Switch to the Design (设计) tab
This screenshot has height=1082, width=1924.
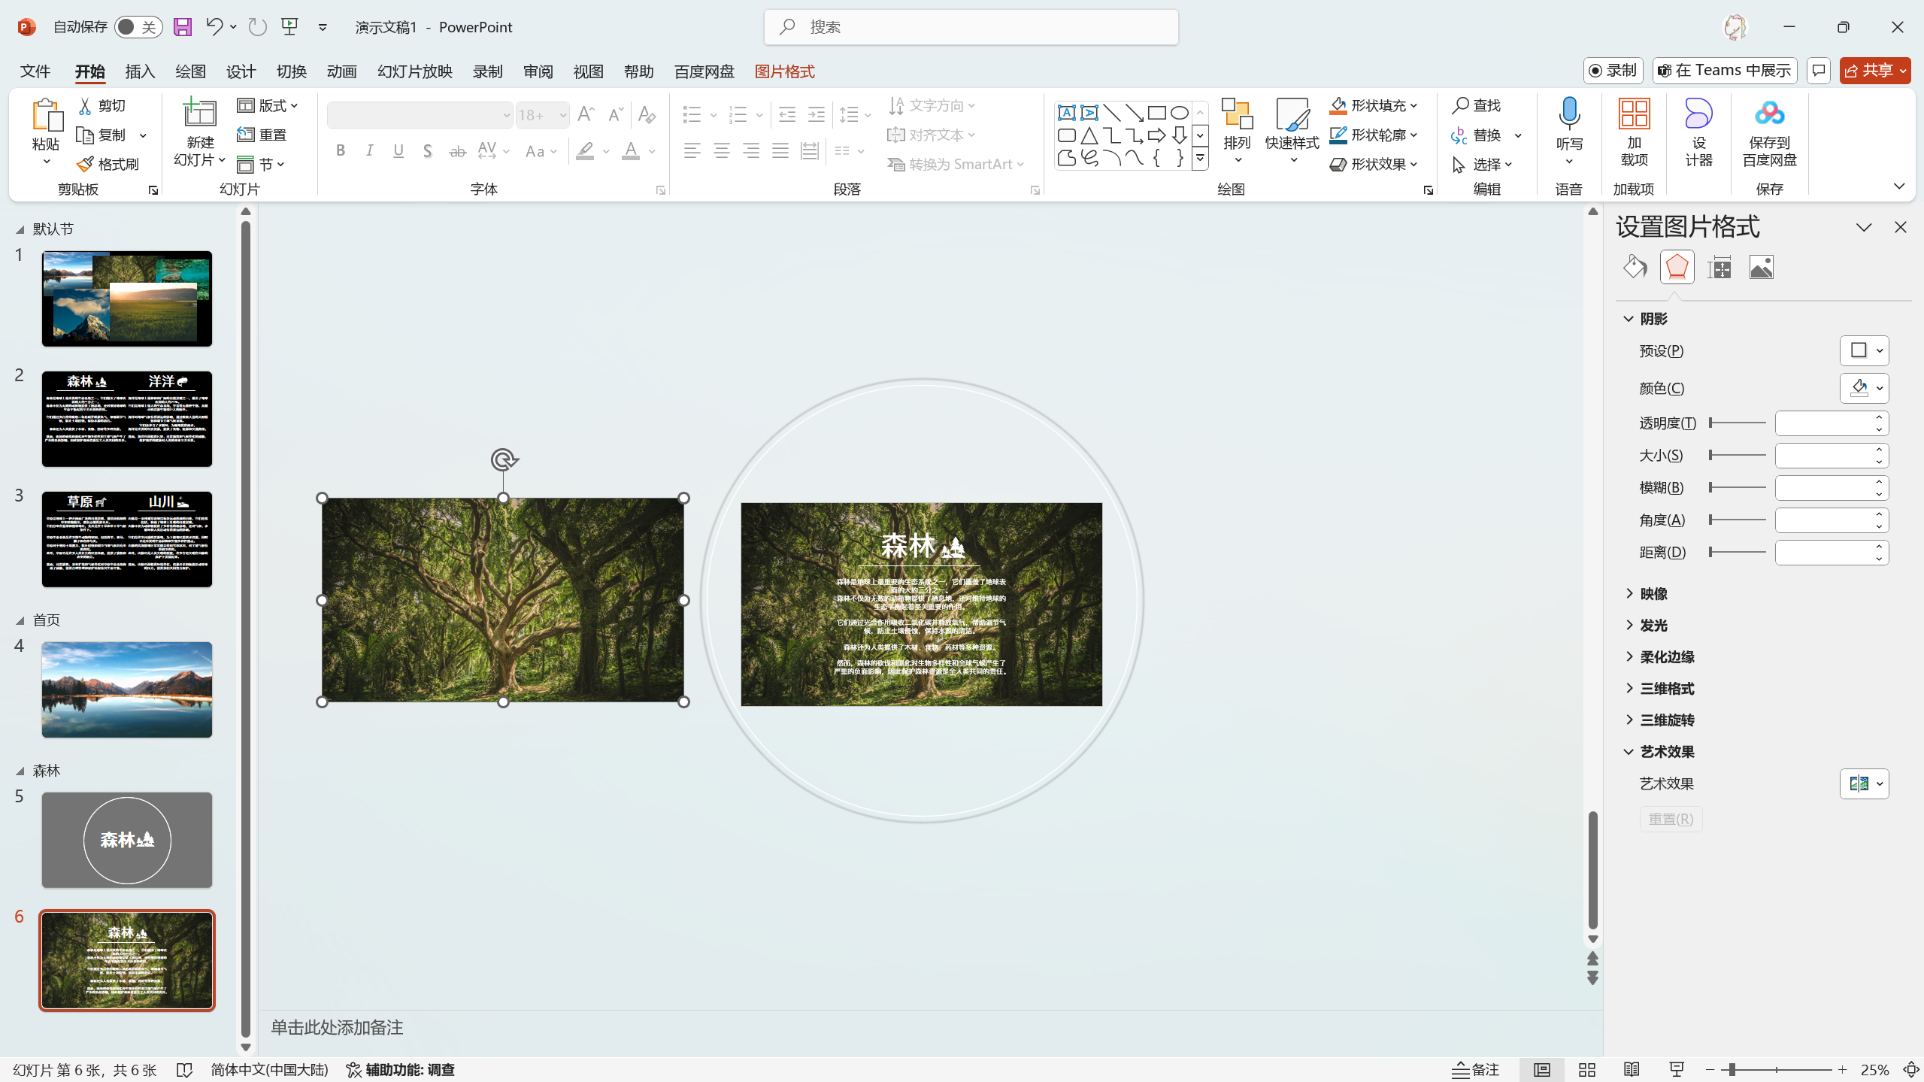coord(241,71)
